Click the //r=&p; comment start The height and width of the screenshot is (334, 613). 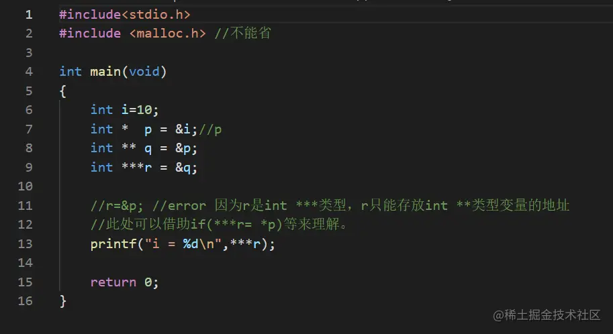(117, 206)
